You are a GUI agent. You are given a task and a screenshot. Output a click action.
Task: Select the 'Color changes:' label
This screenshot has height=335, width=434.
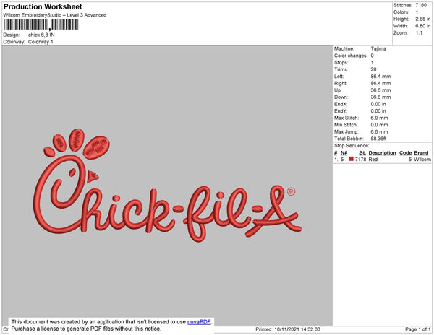pyautogui.click(x=351, y=56)
